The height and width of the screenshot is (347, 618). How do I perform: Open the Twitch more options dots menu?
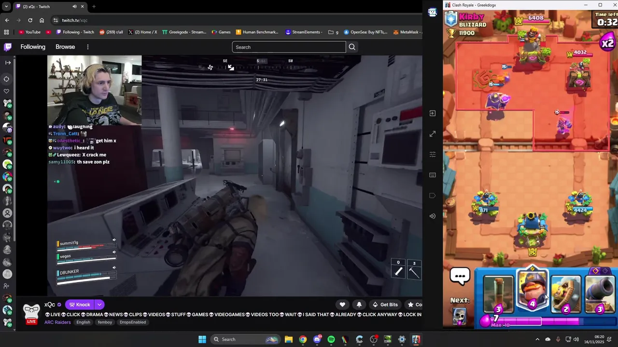pos(88,47)
